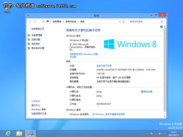The width and height of the screenshot is (183, 137).
Task: Expand the arrow before 控制面板 in breadcrumb
Action: tap(51, 22)
